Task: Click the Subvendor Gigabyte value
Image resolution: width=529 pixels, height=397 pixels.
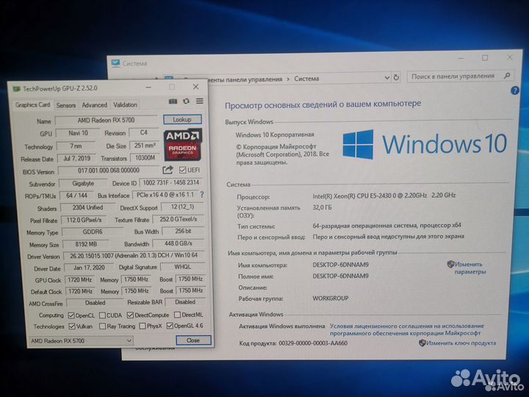Action: [83, 183]
